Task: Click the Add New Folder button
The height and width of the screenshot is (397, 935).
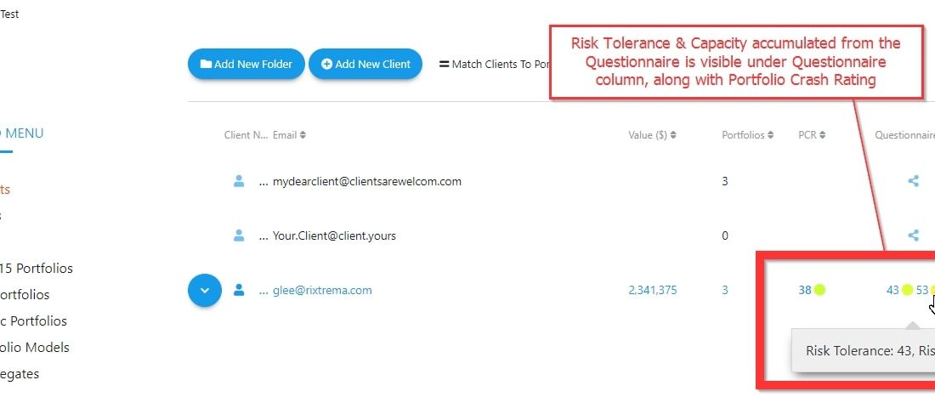Action: (x=246, y=64)
